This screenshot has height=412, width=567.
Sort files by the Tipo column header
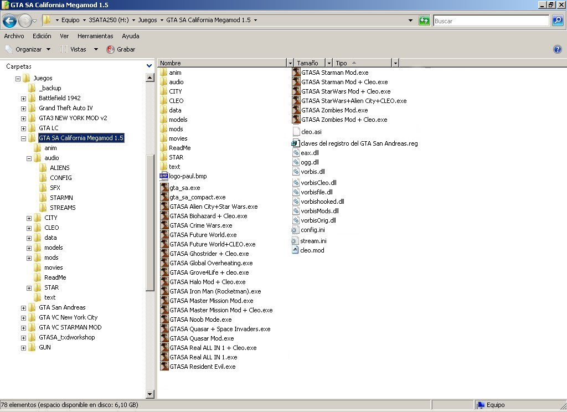tap(362, 63)
